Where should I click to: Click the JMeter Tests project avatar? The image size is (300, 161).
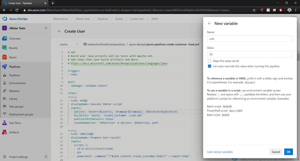coord(5,28)
